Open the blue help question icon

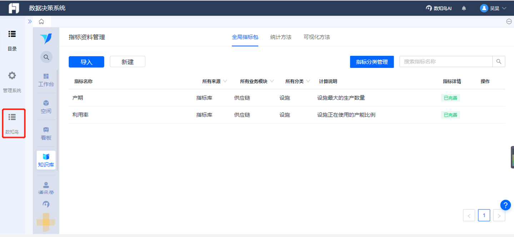click(x=505, y=205)
